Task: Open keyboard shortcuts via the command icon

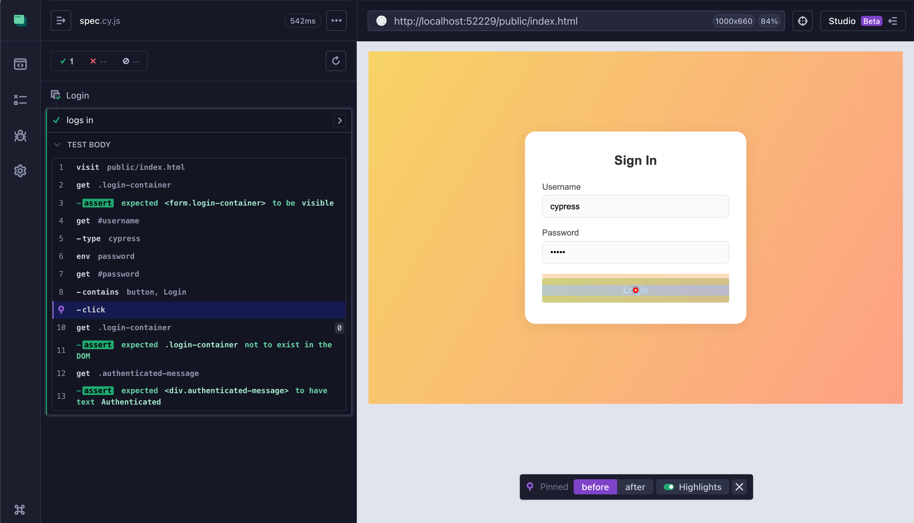Action: (20, 509)
